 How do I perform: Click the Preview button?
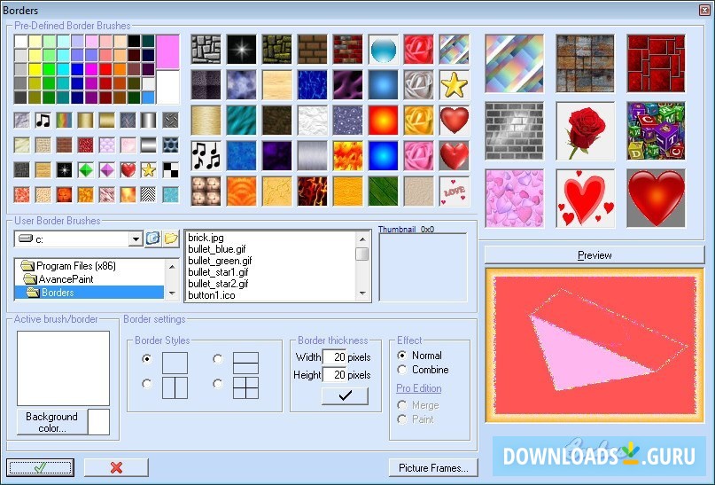595,255
